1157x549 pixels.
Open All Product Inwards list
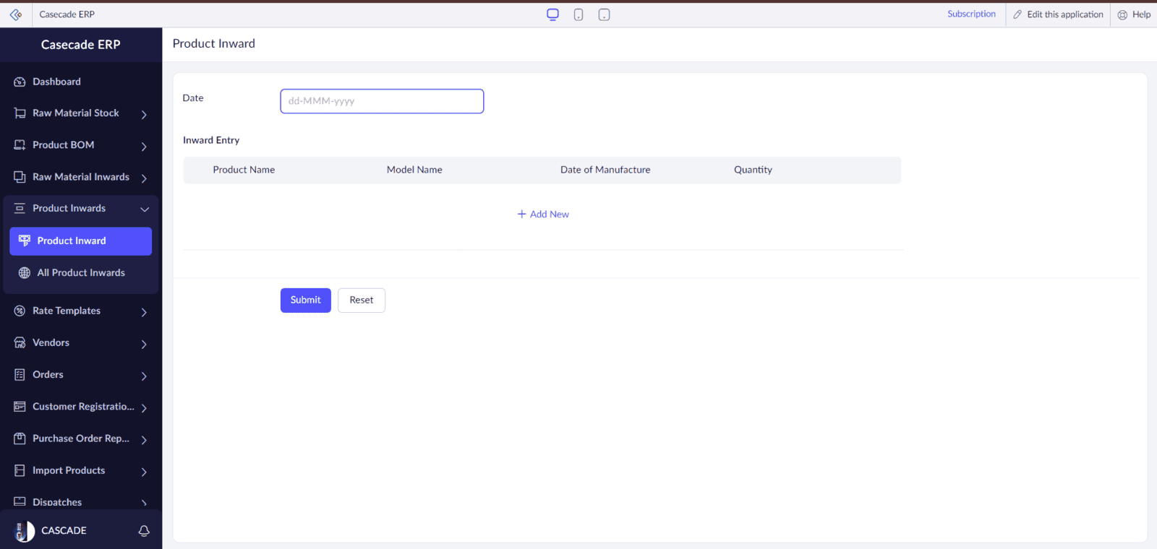(81, 273)
